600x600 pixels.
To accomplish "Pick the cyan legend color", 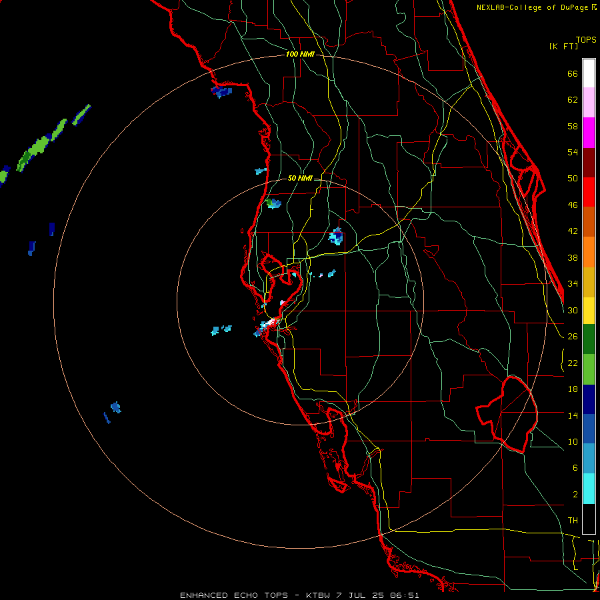I will pos(589,489).
